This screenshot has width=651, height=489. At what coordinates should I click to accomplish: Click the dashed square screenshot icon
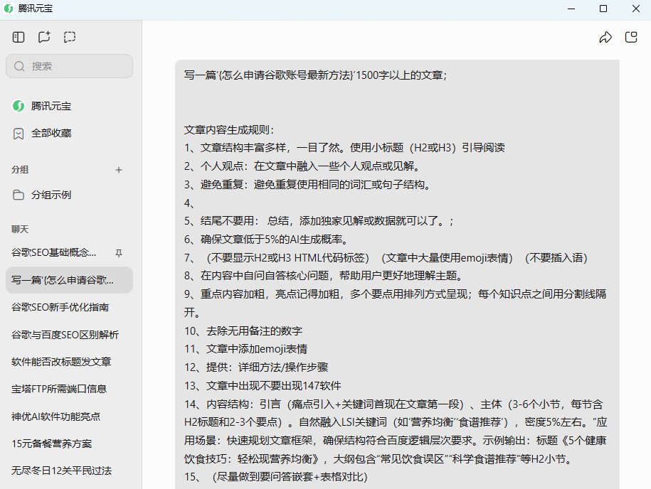(x=70, y=37)
